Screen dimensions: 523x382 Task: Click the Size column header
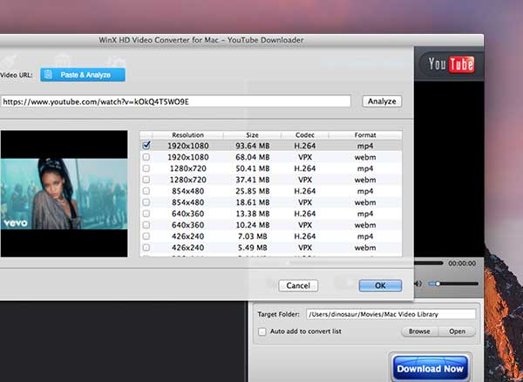coord(252,135)
